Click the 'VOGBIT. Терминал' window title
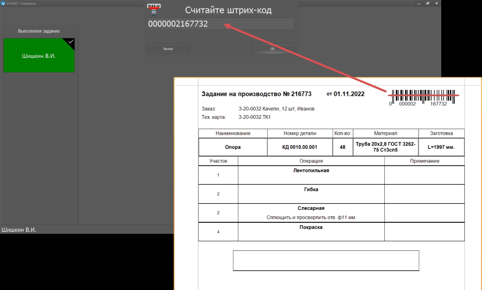Screen dimensions: 482x290 pyautogui.click(x=21, y=3)
